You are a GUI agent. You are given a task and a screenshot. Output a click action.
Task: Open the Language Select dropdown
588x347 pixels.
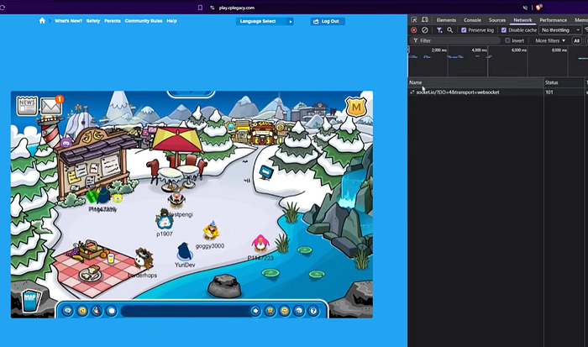pos(265,21)
